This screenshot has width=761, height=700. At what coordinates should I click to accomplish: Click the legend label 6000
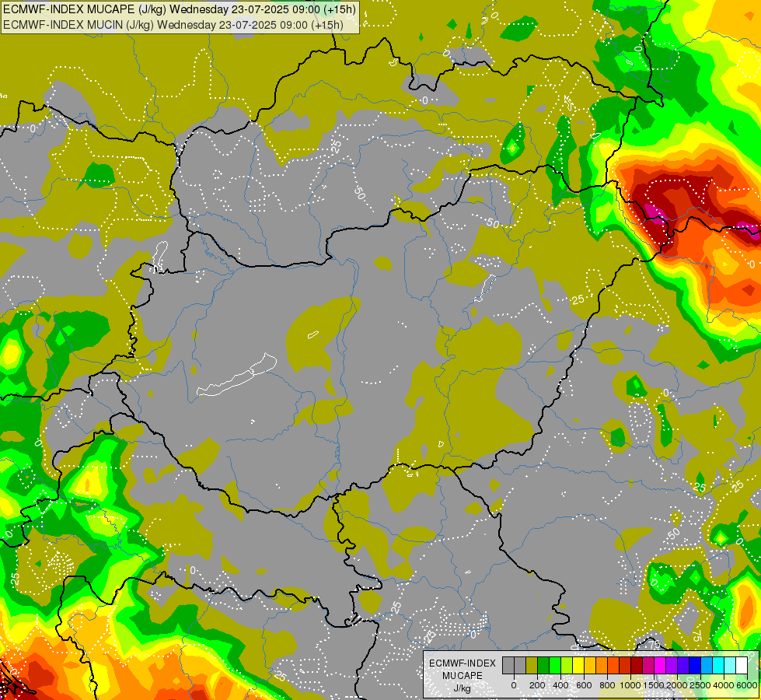point(747,685)
